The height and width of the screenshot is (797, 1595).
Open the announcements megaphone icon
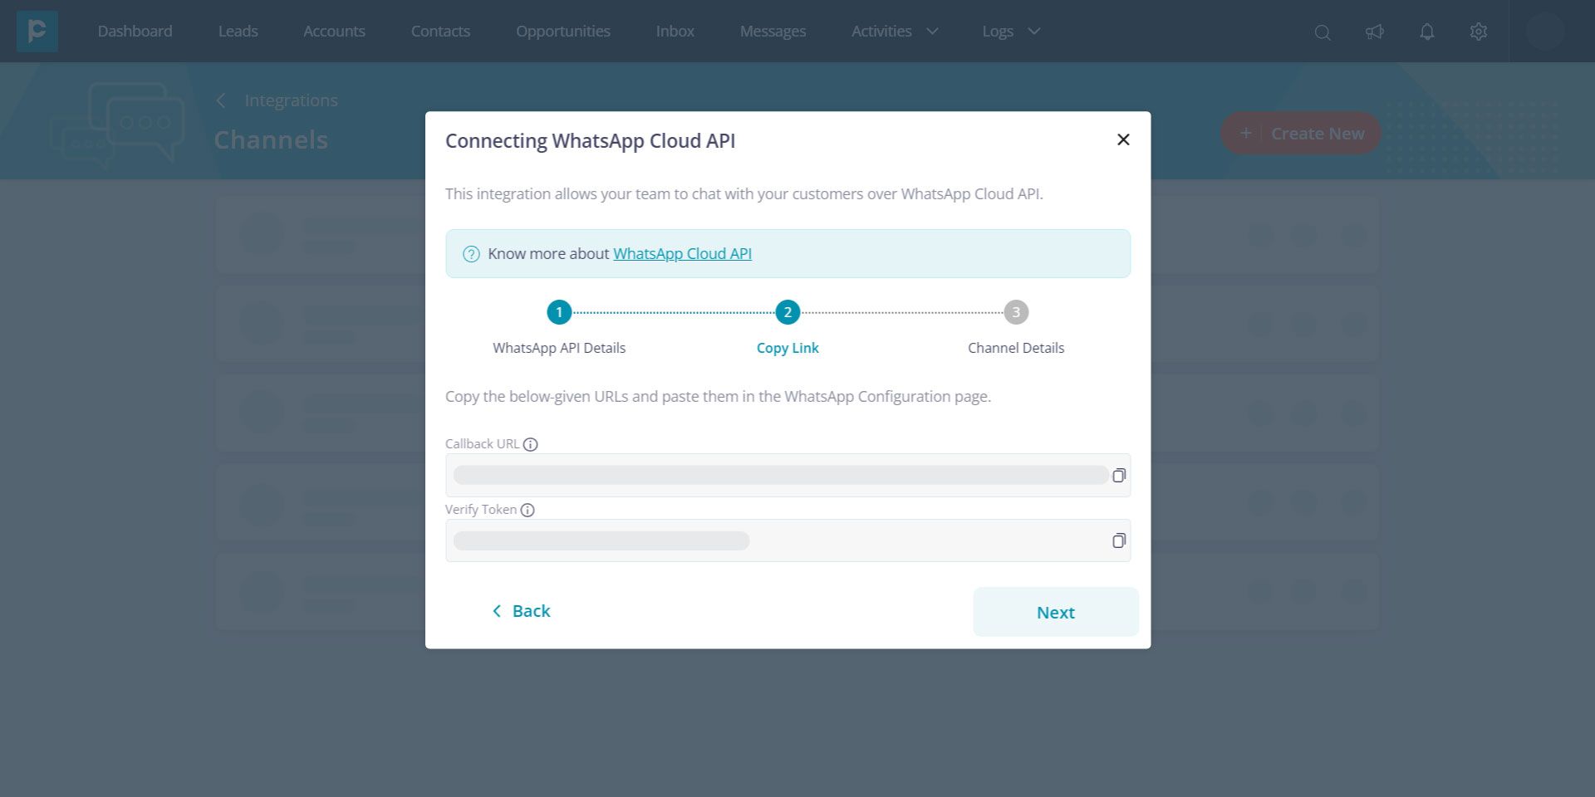[1375, 32]
